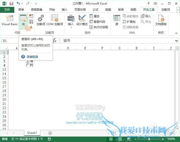This screenshot has width=180, height=142.
Task: Open the undo history dropdown arrow
Action: click(x=22, y=4)
